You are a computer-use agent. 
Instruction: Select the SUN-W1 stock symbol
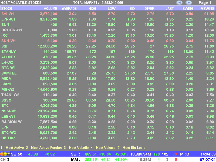(9, 41)
